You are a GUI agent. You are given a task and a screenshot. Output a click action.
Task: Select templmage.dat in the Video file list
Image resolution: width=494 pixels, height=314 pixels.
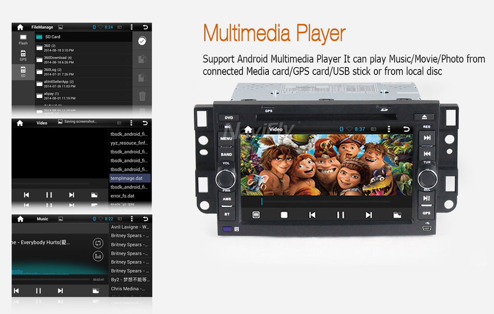point(129,178)
